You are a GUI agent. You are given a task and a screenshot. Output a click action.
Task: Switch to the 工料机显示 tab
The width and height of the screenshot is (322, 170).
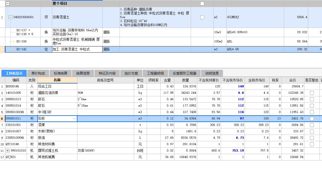(x=14, y=73)
